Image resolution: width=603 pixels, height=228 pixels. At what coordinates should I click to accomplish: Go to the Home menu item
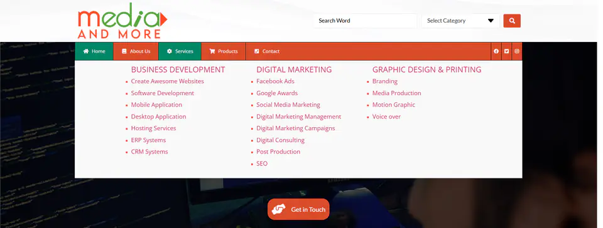(x=94, y=51)
